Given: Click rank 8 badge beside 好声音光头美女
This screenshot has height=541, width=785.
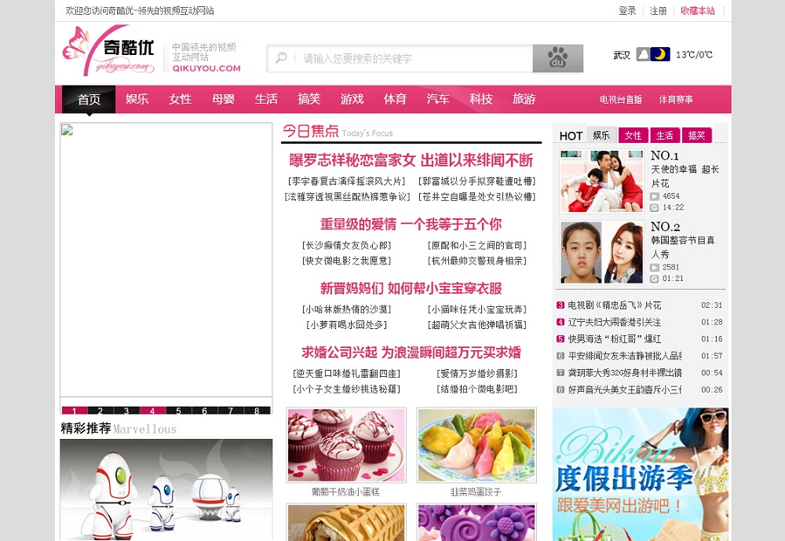Looking at the screenshot, I should [560, 389].
